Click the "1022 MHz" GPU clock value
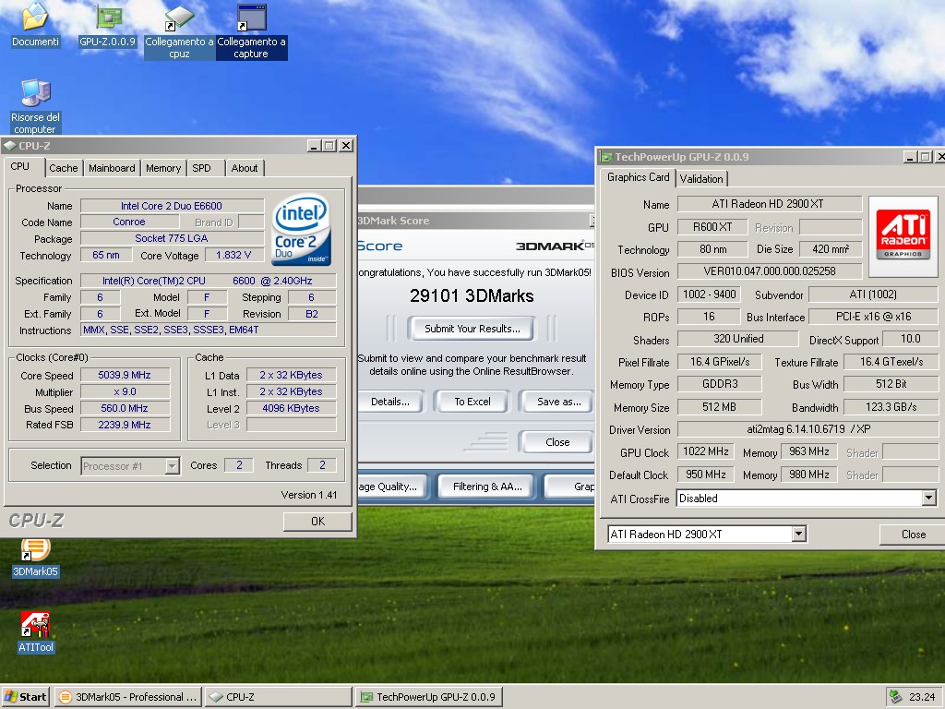The height and width of the screenshot is (709, 945). coord(706,451)
